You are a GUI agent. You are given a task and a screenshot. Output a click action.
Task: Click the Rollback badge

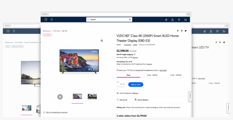(47, 35)
